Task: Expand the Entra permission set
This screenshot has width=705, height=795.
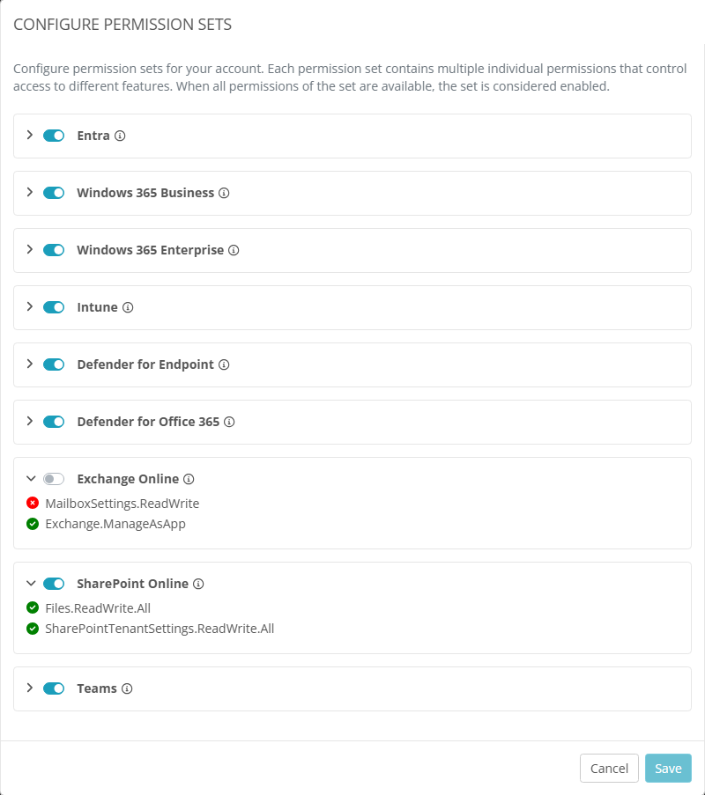Action: coord(30,136)
